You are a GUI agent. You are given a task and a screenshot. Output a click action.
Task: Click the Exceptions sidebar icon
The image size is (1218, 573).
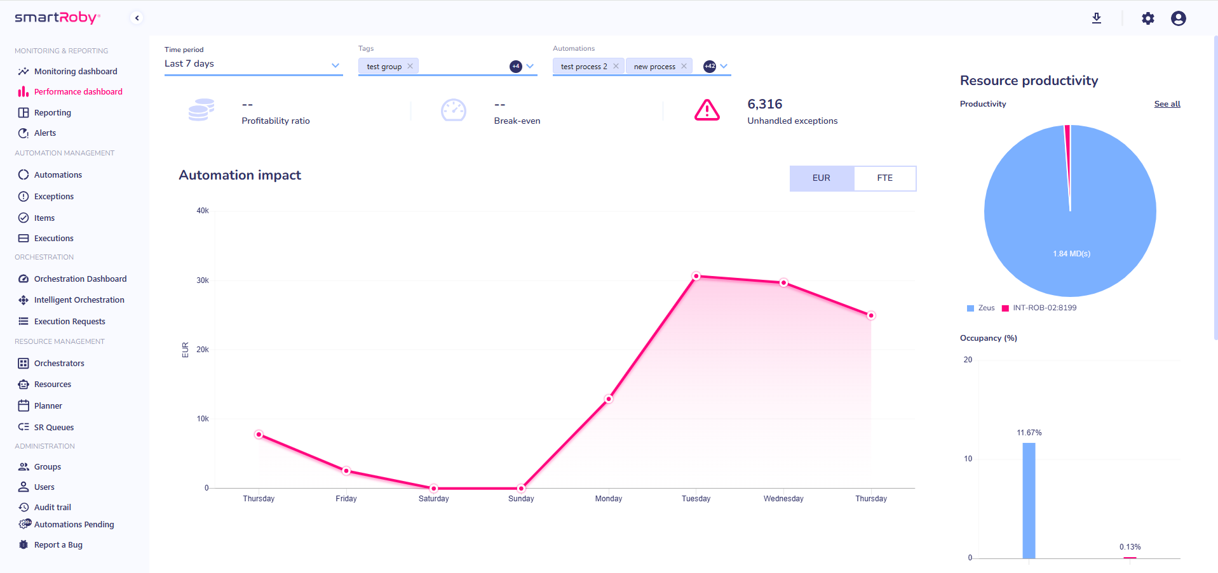(23, 196)
